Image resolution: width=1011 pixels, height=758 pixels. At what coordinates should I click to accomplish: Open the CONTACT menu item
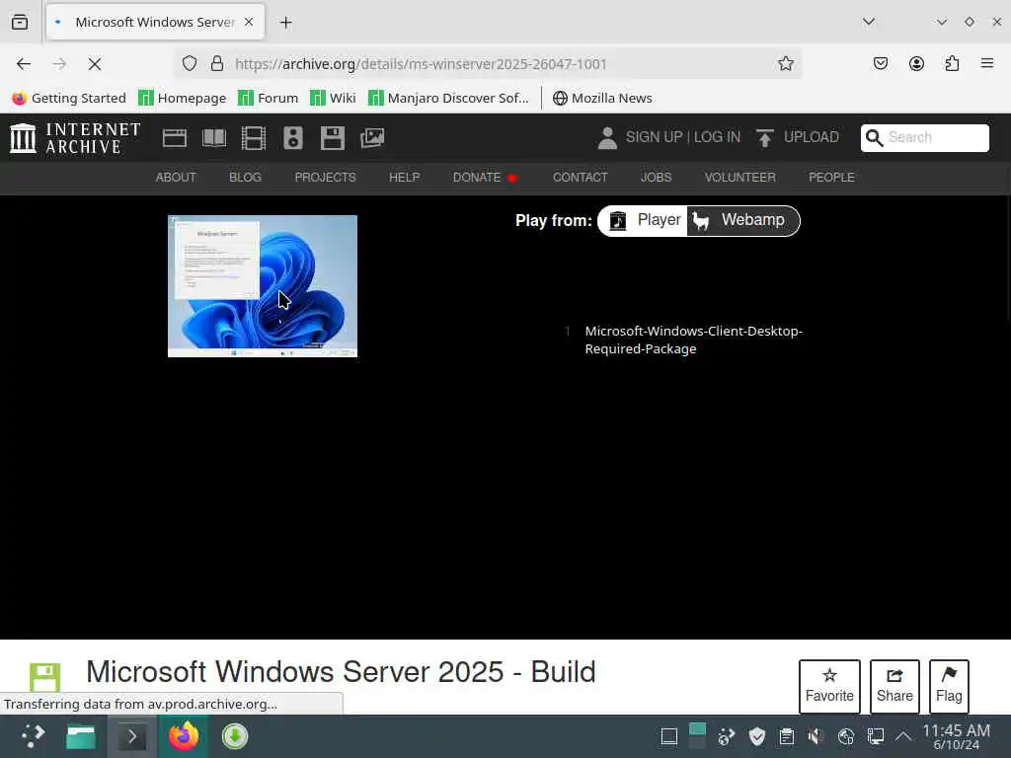(x=580, y=178)
